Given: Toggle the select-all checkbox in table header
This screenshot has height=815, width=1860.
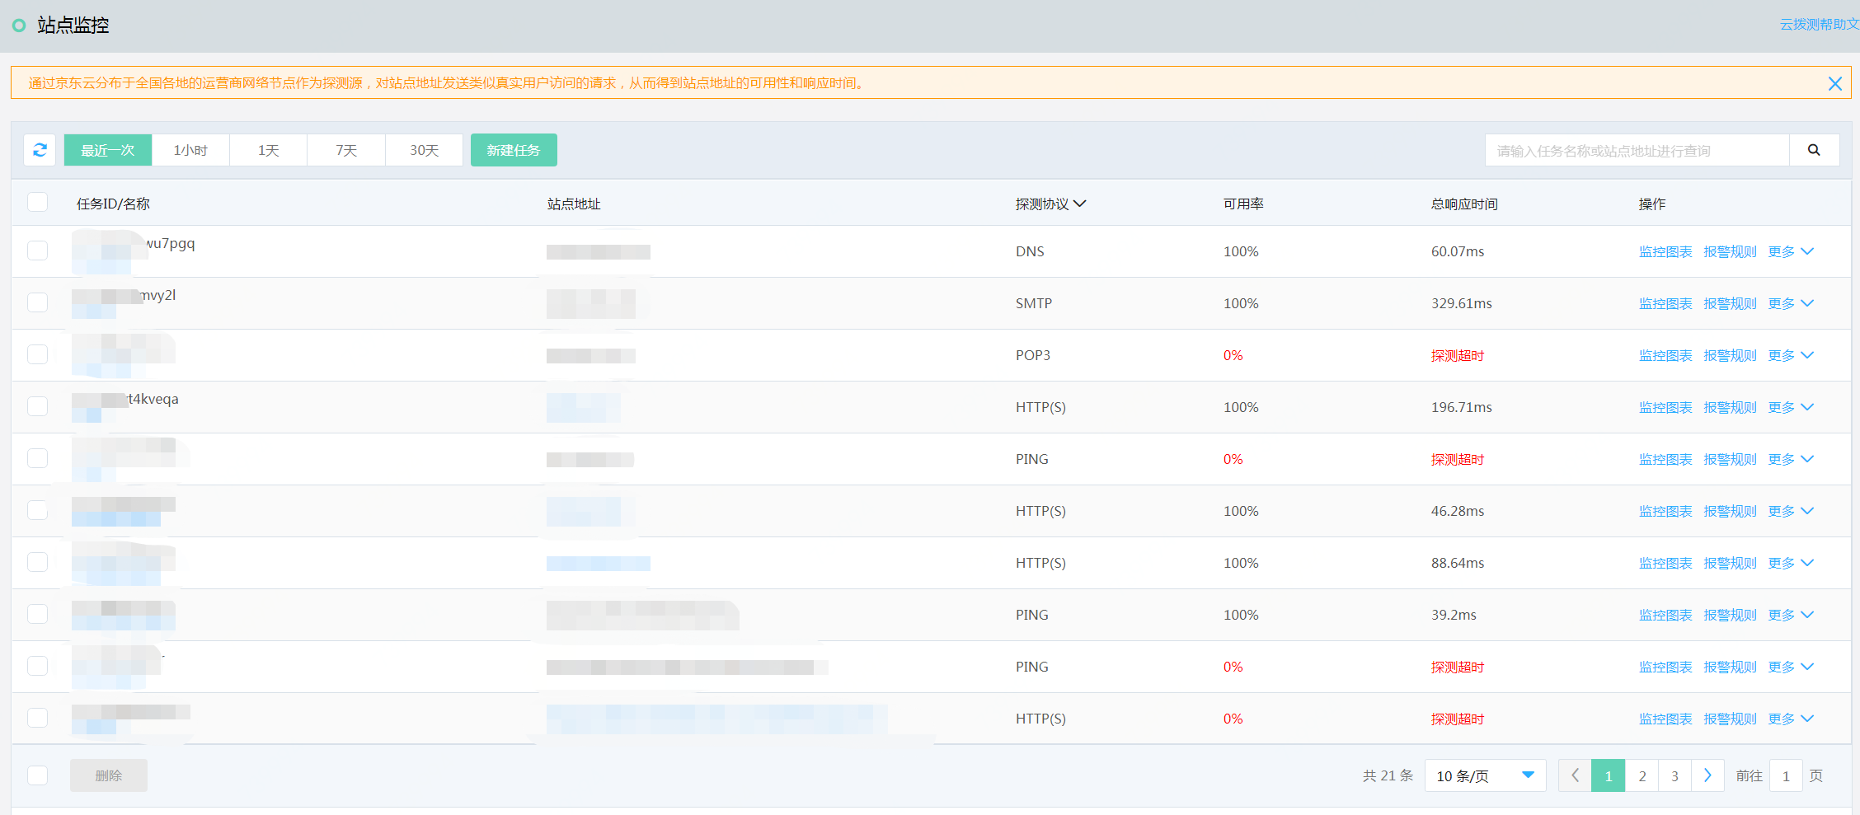Looking at the screenshot, I should click(37, 202).
